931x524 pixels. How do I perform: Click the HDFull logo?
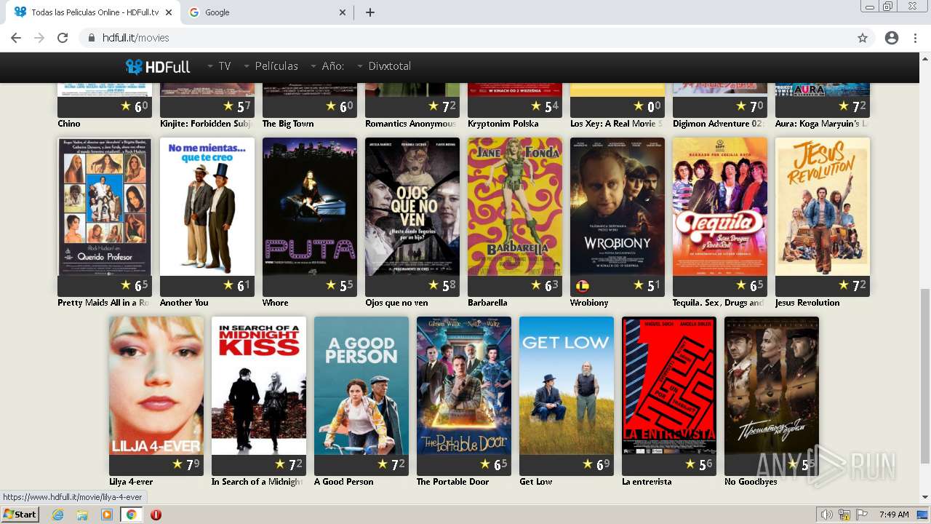click(157, 66)
